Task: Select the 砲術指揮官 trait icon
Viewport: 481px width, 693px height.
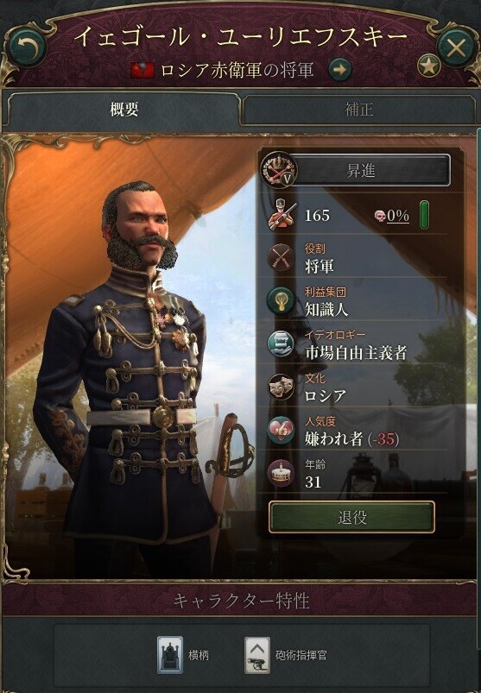Action: (x=257, y=655)
